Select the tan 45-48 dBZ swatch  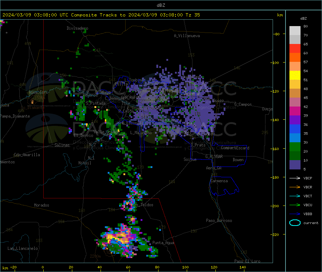click(295, 93)
